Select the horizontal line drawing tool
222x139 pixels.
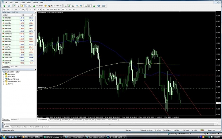[16, 9]
